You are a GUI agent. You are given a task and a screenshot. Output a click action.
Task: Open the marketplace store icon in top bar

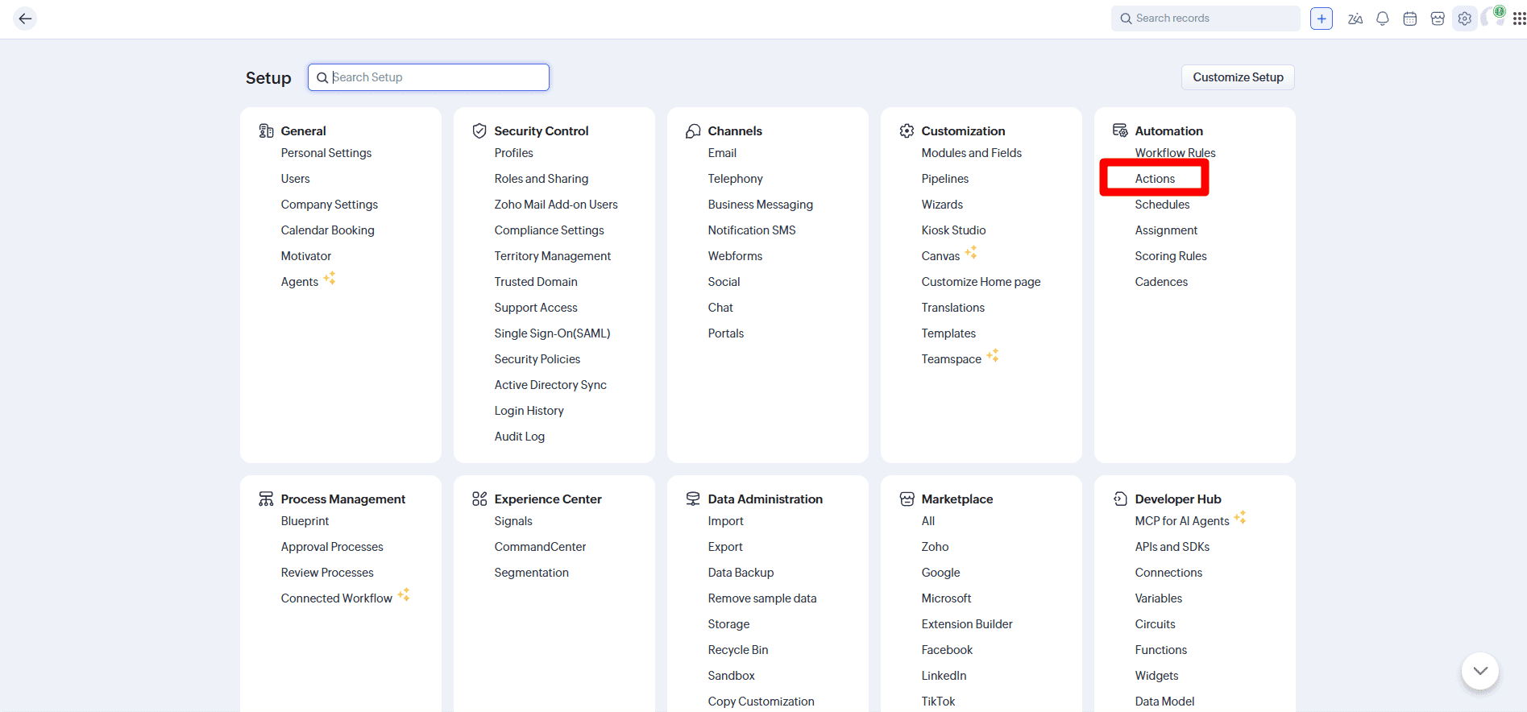click(x=1438, y=19)
